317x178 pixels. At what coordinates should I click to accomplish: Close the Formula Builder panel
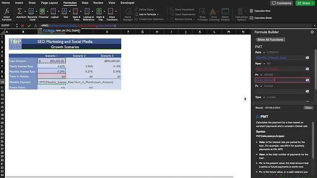tap(312, 32)
